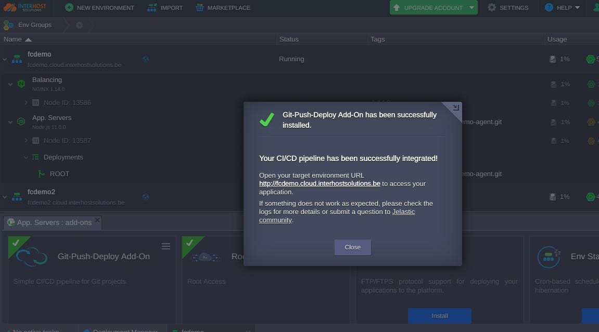Click the Deployments list icon
Image resolution: width=599 pixels, height=332 pixels.
[35, 157]
